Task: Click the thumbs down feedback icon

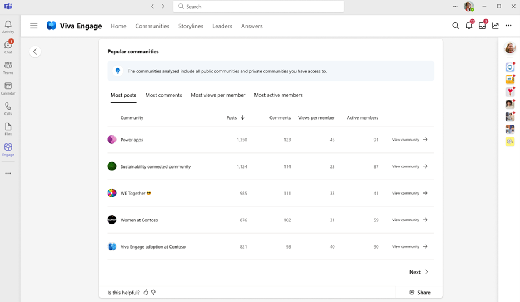Action: (x=153, y=292)
